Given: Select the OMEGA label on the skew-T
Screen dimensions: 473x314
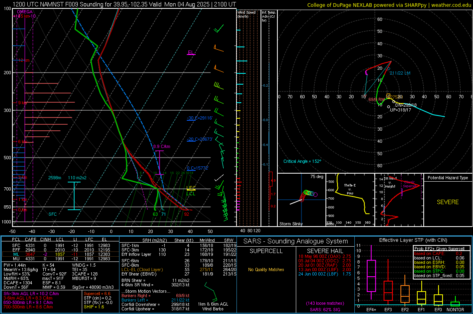Looking at the screenshot, I should 25,12.
